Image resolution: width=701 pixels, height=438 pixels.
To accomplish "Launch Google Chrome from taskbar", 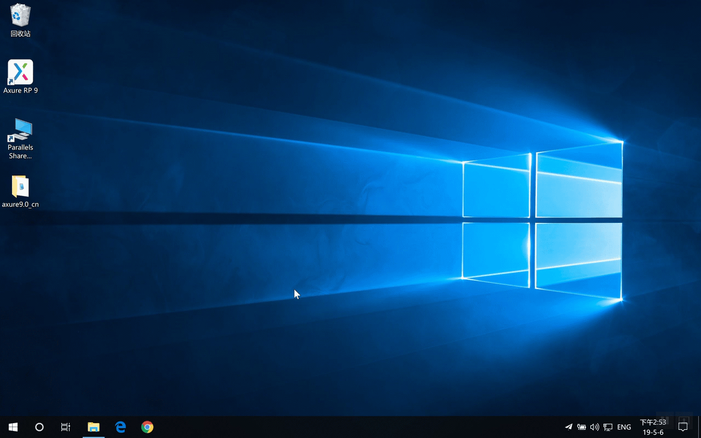I will 147,427.
